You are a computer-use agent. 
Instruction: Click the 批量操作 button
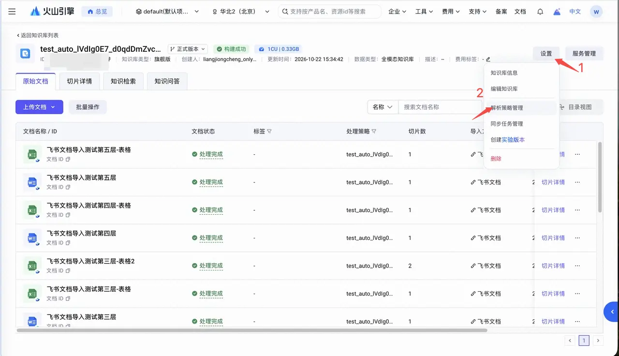(88, 107)
